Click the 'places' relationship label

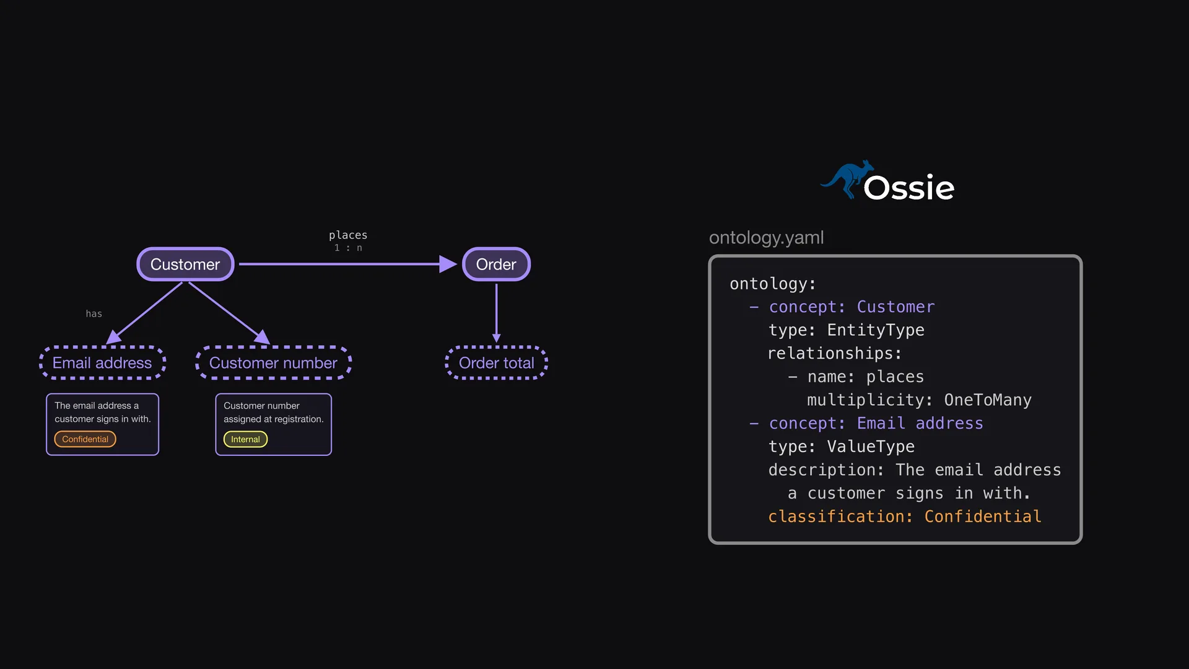click(348, 235)
